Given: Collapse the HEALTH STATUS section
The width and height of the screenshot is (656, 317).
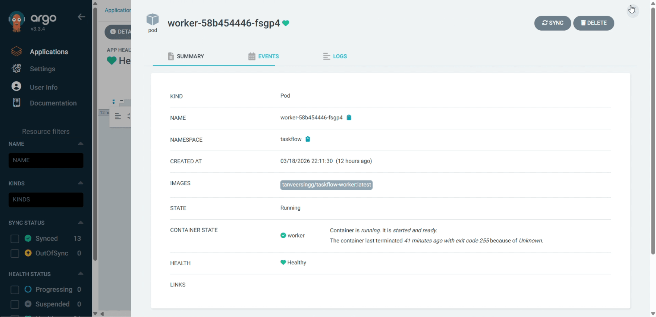Looking at the screenshot, I should [81, 274].
